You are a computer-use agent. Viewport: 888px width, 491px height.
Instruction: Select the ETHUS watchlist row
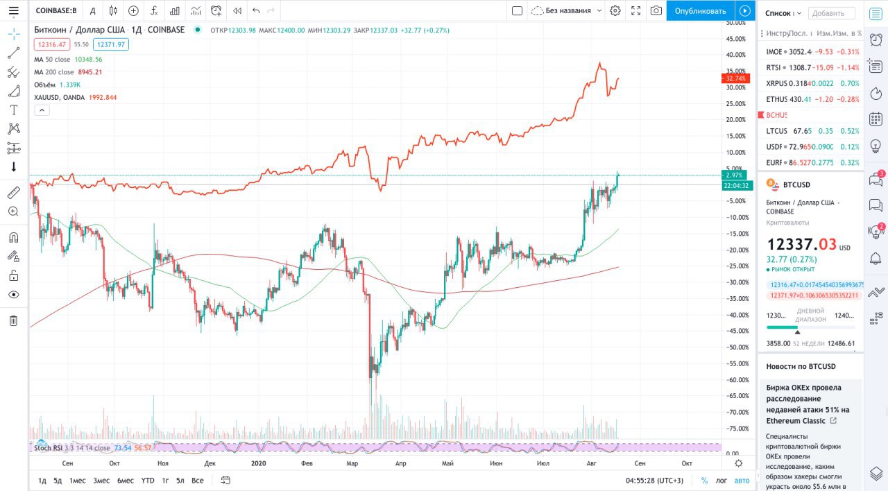pos(812,99)
